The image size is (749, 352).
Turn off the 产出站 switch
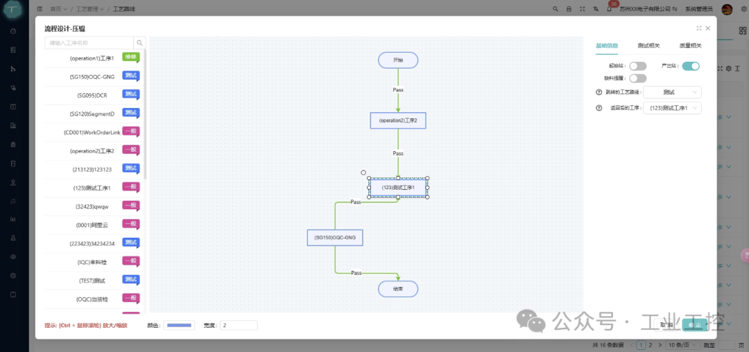pyautogui.click(x=691, y=67)
